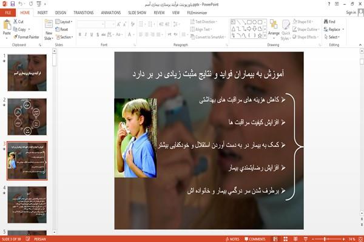Collapse the ribbon arrow
364x242 pixels.
point(360,45)
